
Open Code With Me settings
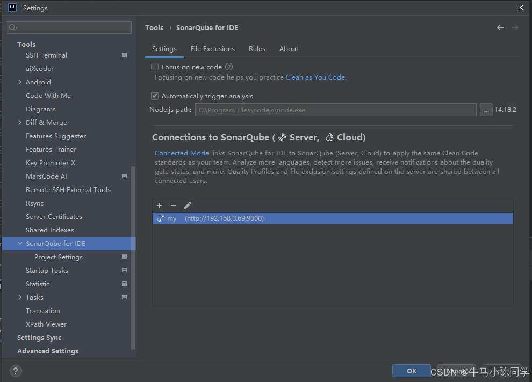click(x=48, y=96)
